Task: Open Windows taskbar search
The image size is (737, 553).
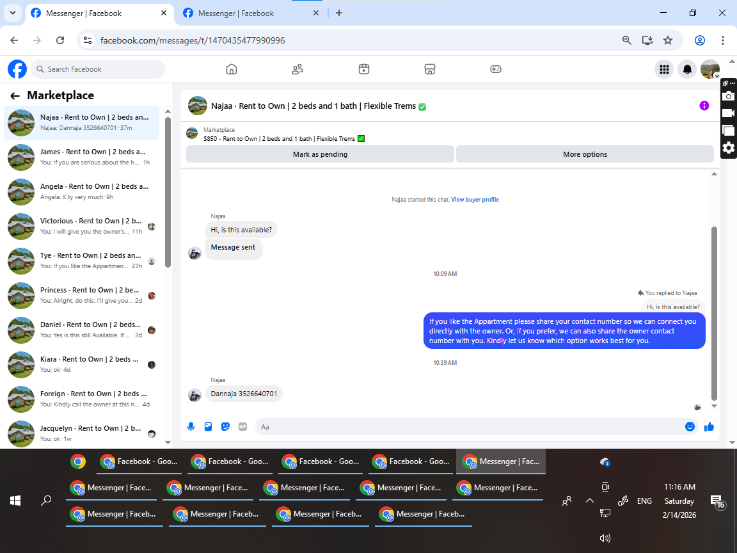Action: [x=46, y=501]
